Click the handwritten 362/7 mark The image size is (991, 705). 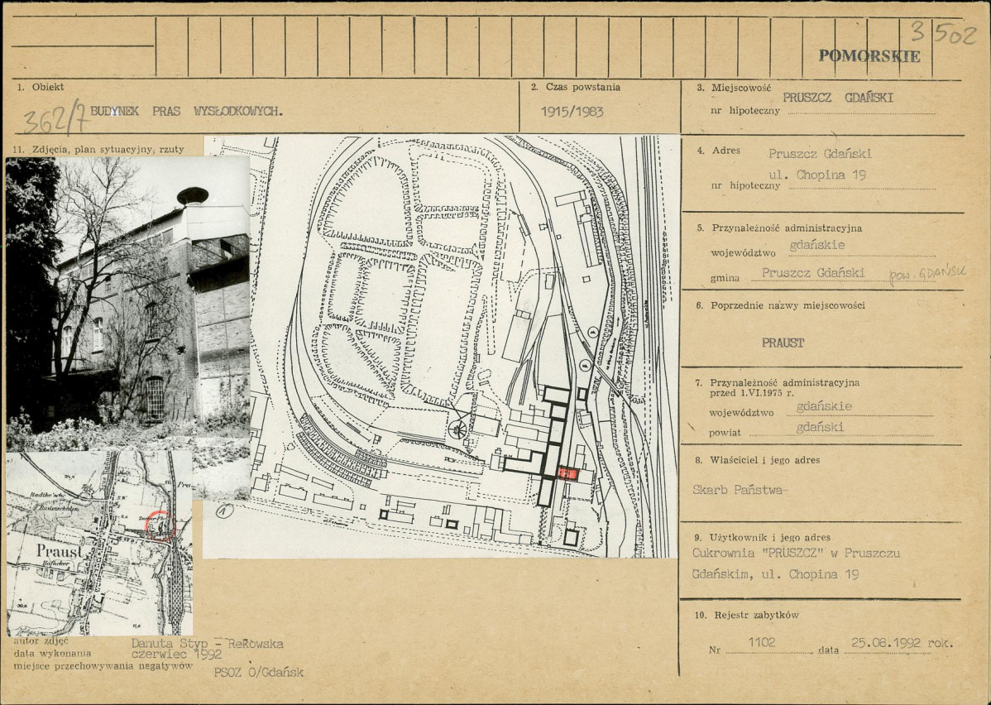coord(55,117)
